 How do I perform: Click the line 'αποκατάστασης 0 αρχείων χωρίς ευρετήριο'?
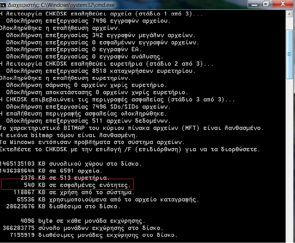pyautogui.click(x=97, y=92)
